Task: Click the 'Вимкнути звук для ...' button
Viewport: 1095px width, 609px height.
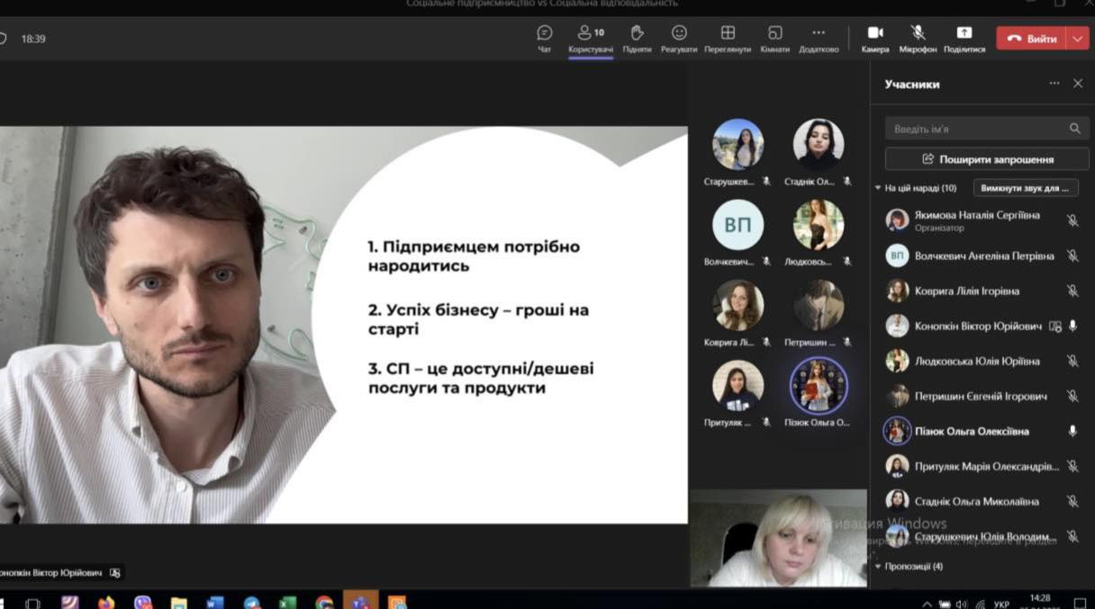Action: coord(1026,188)
